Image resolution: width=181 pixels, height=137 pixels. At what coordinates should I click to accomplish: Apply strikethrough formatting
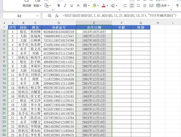pos(78,5)
